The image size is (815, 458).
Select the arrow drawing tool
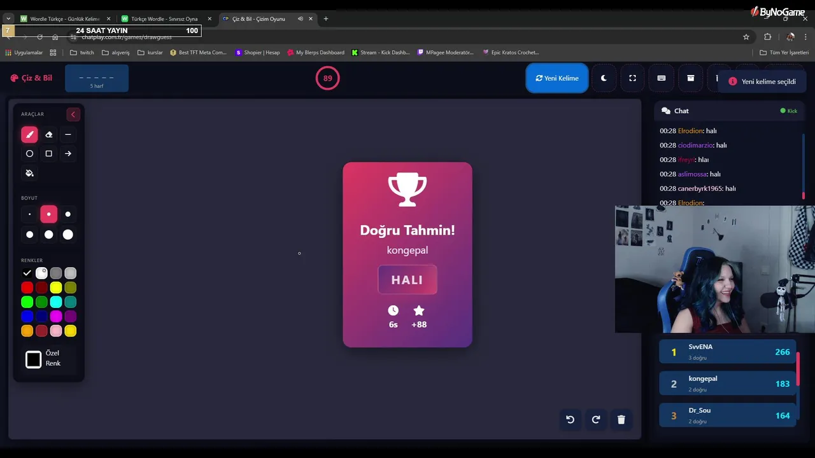(67, 153)
